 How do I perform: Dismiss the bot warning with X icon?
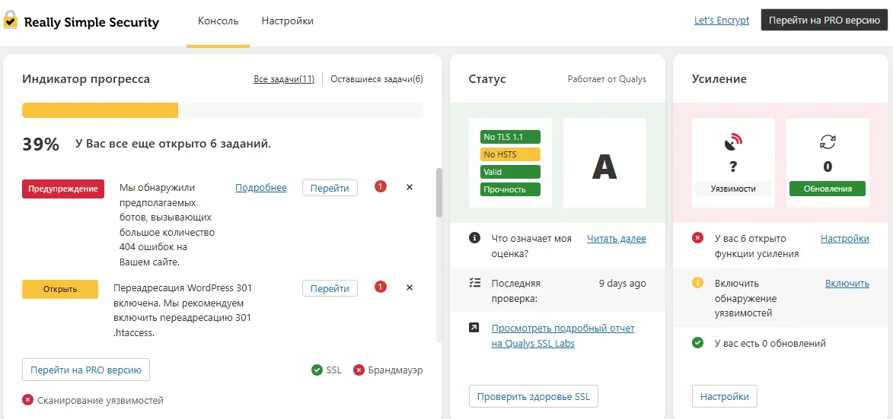pos(410,187)
